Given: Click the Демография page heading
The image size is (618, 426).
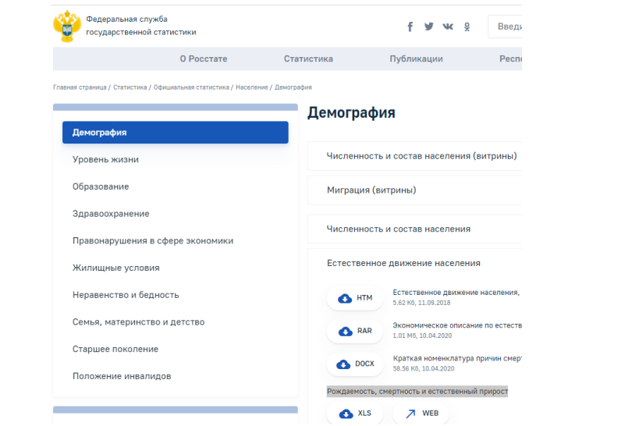Looking at the screenshot, I should [351, 112].
